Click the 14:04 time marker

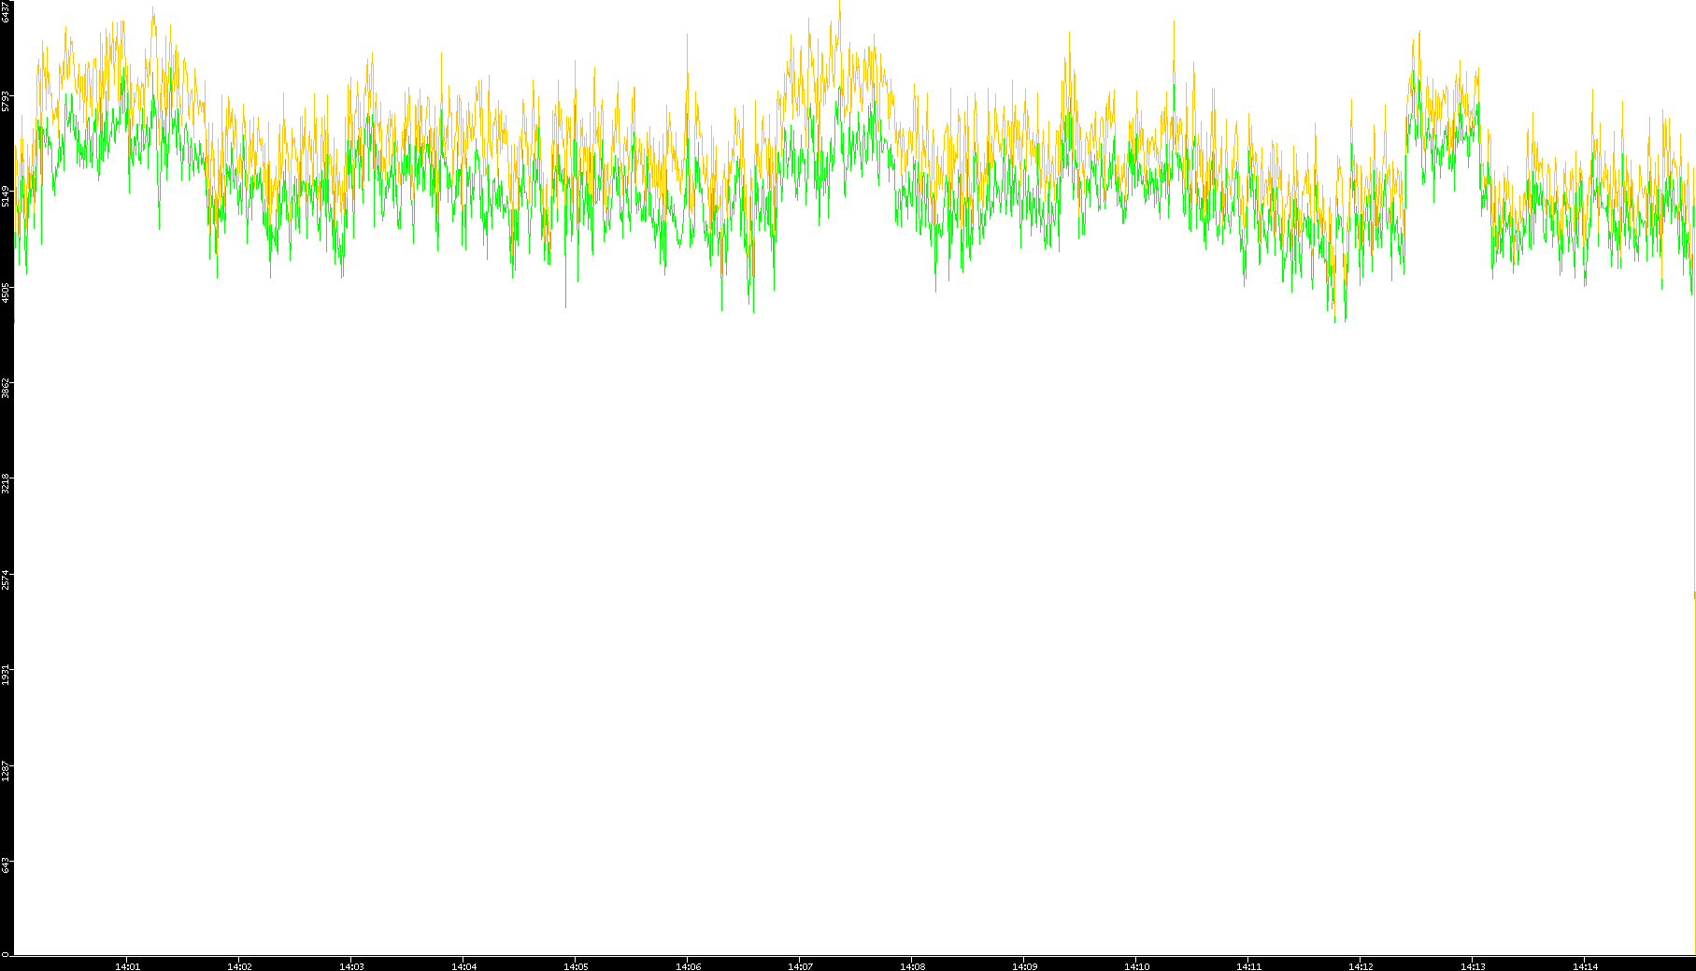click(463, 965)
